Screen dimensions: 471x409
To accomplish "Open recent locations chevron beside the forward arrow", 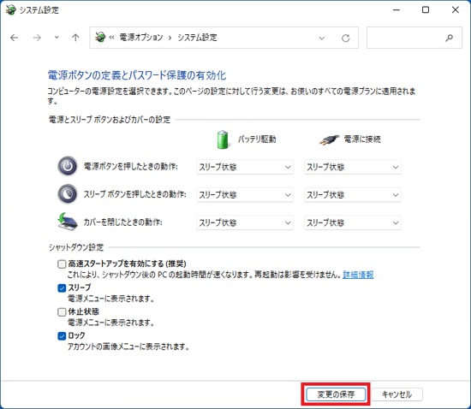I will (x=57, y=38).
